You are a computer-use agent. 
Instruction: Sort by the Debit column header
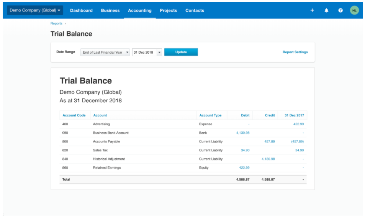point(245,115)
